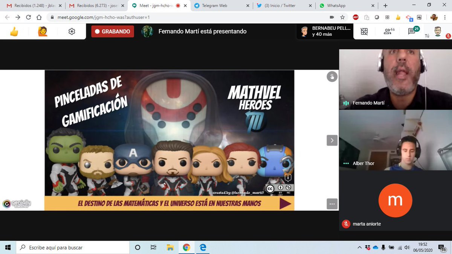Open the Adblock Plus extension

[356, 17]
